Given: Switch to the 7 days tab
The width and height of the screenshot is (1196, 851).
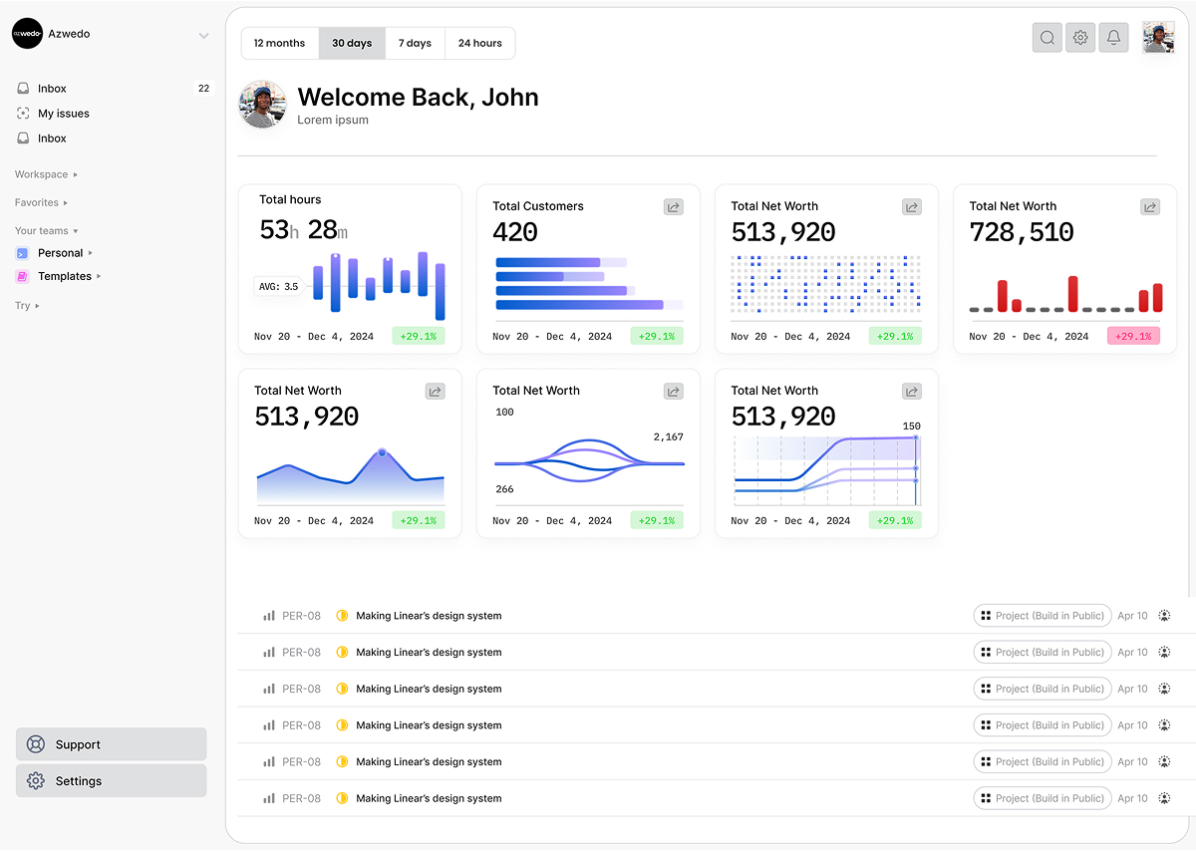Looking at the screenshot, I should coord(415,43).
